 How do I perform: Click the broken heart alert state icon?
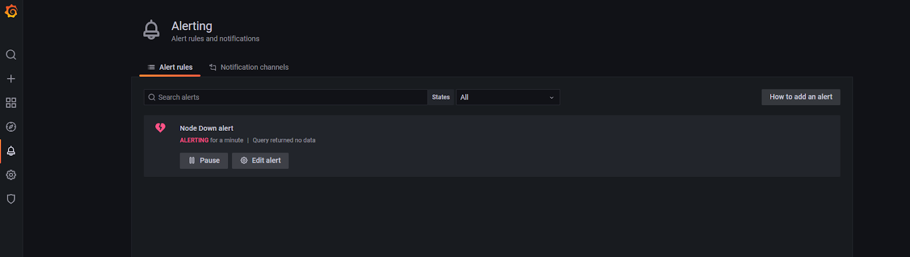coord(160,128)
